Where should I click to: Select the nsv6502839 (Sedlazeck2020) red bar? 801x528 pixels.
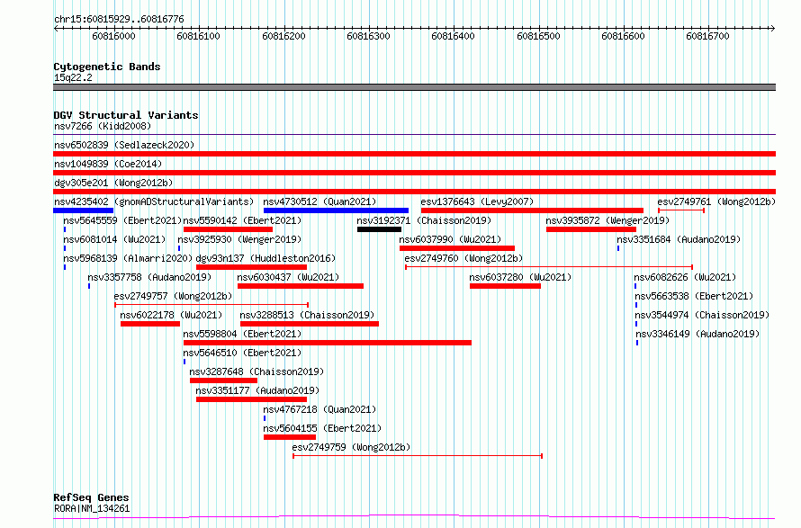point(414,154)
